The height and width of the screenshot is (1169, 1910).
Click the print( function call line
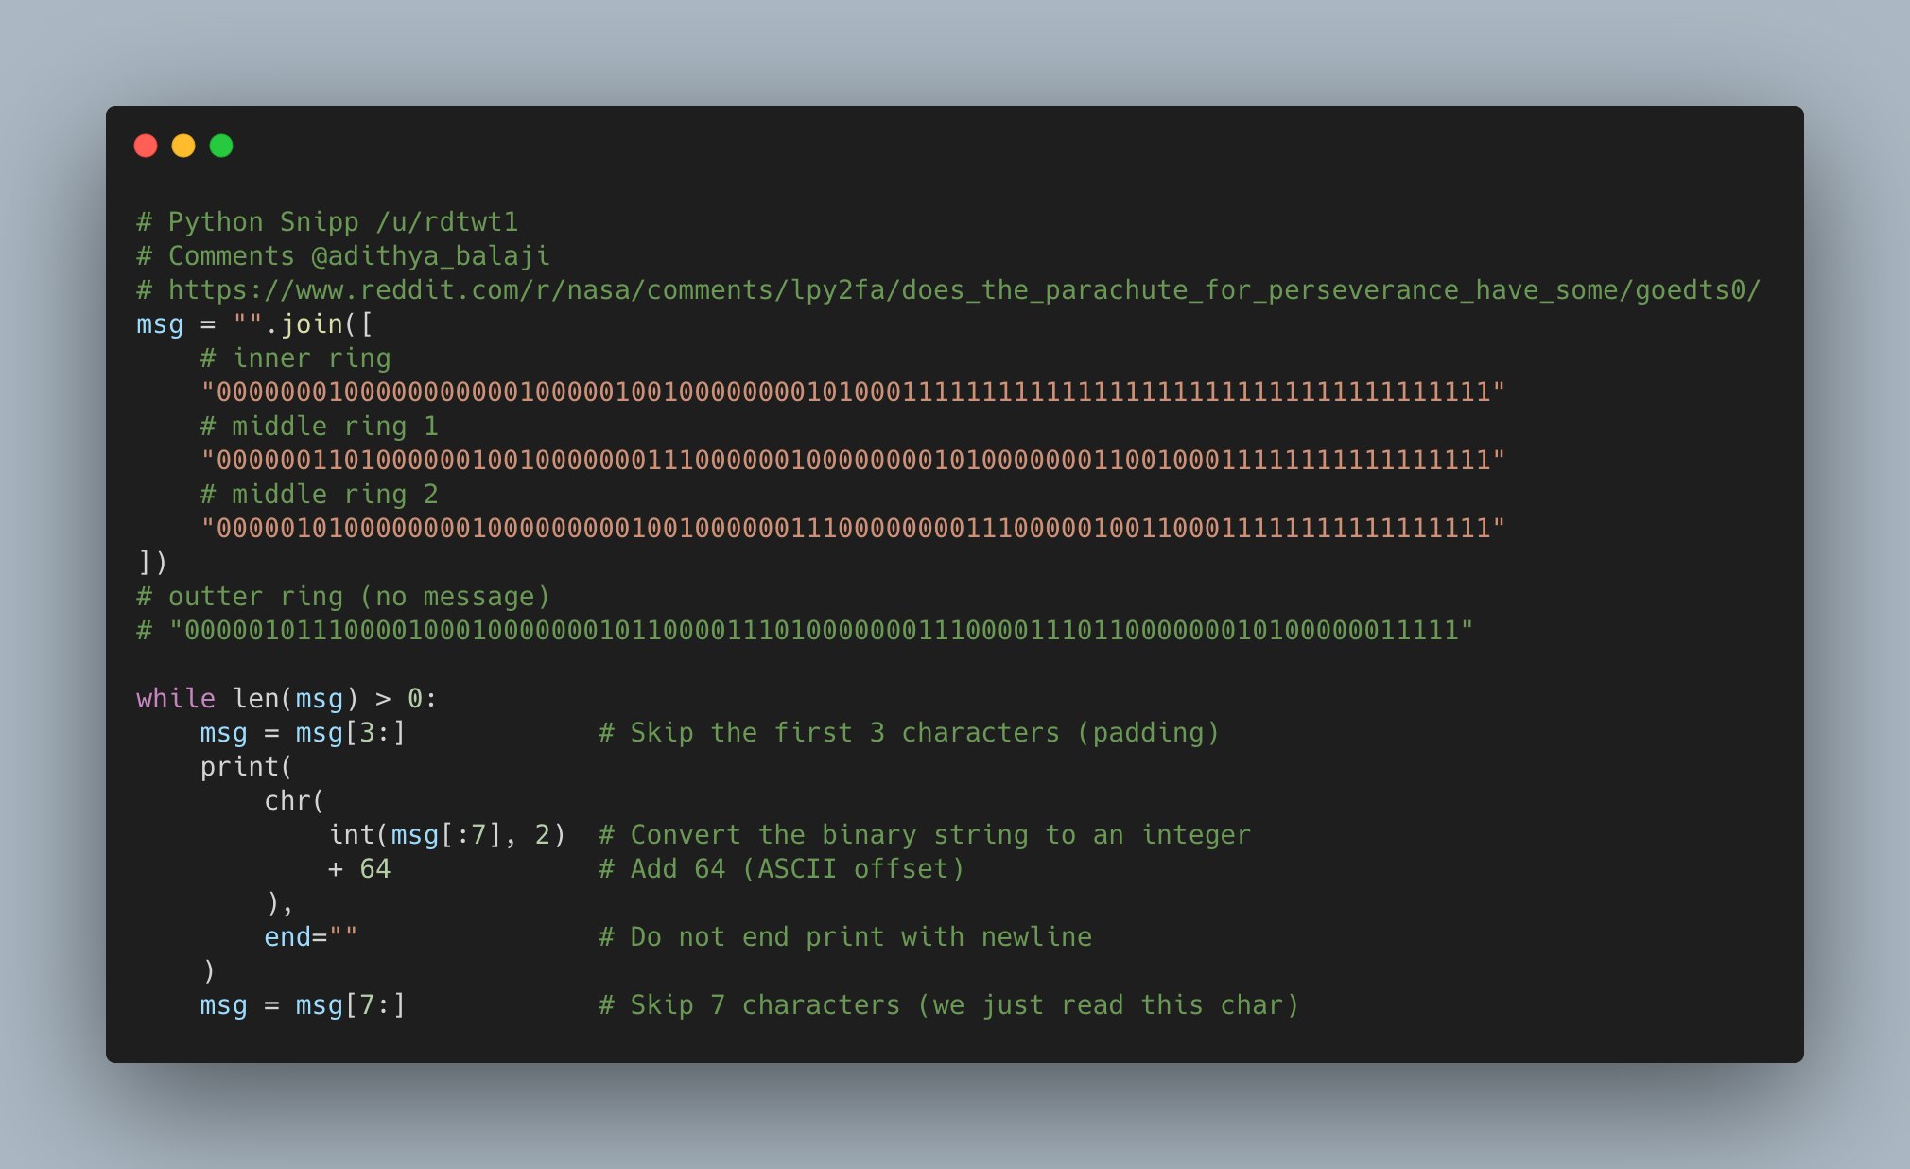coord(246,767)
